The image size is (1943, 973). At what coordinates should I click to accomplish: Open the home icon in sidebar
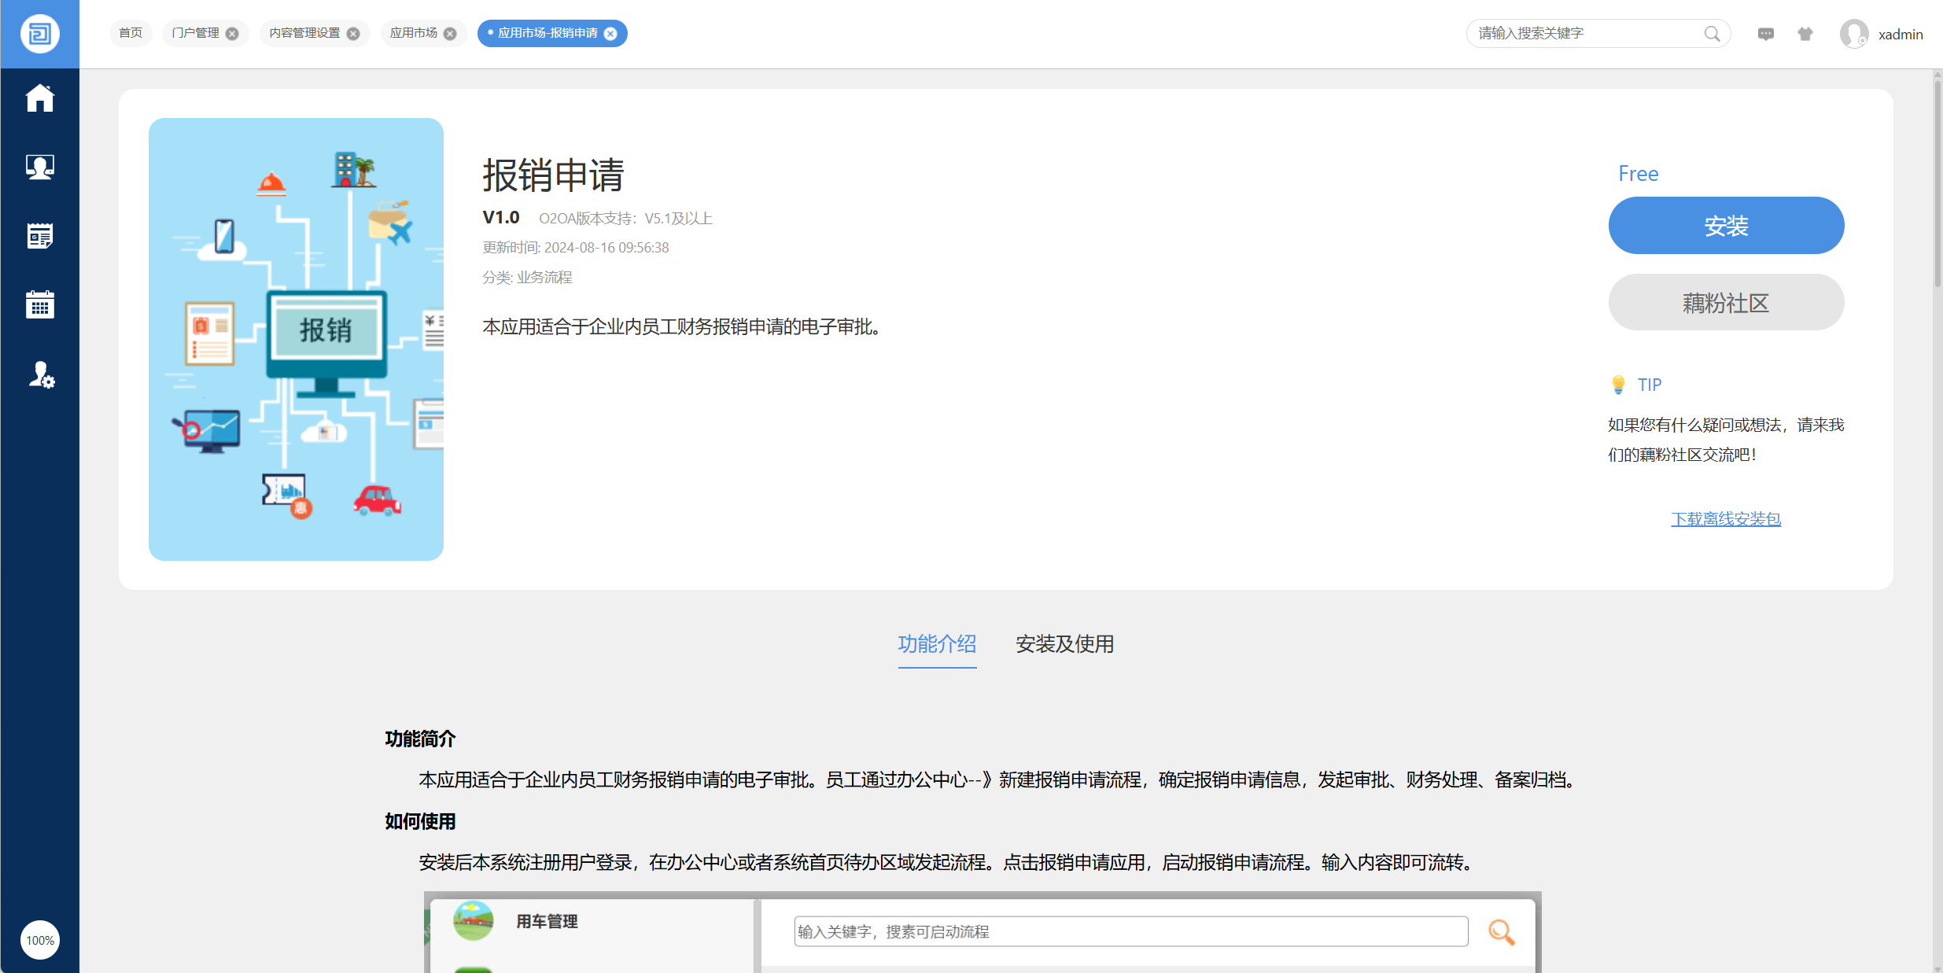(39, 98)
